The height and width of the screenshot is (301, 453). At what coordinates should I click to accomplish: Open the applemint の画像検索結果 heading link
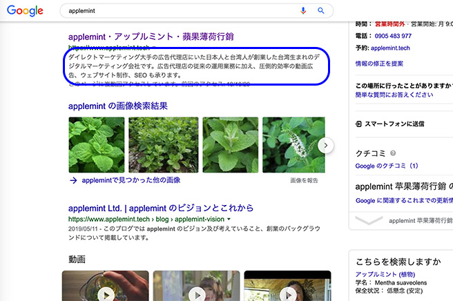pyautogui.click(x=118, y=106)
